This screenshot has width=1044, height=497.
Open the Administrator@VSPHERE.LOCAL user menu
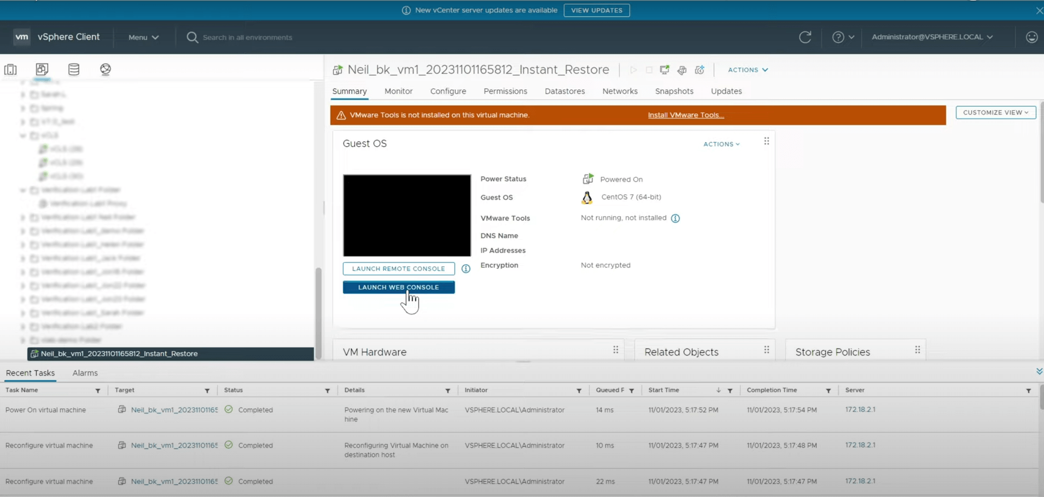(932, 37)
